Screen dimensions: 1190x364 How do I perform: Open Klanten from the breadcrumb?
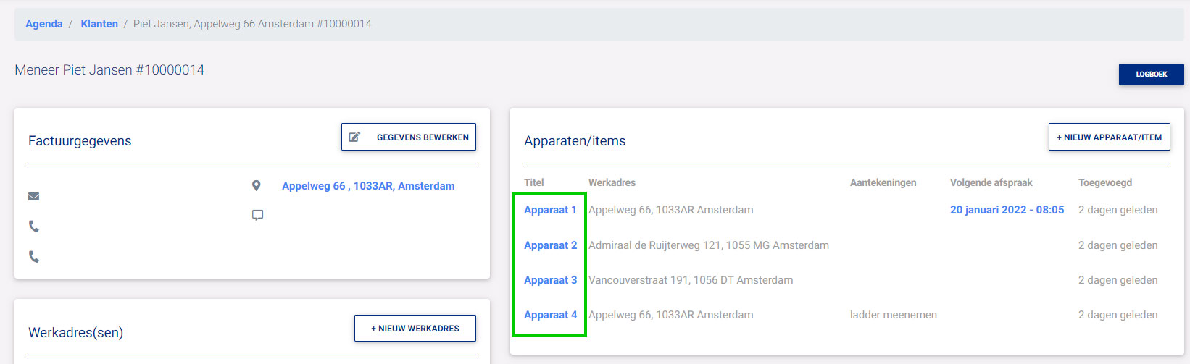99,24
